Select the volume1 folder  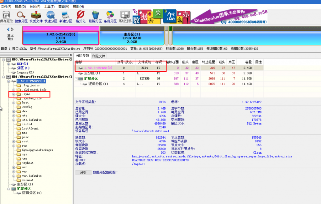[x=28, y=180]
